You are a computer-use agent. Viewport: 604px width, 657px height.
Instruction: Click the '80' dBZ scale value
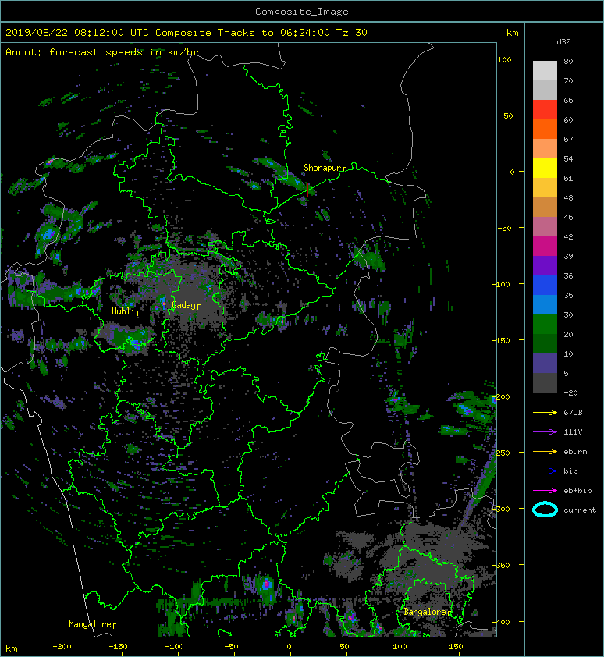tap(568, 61)
